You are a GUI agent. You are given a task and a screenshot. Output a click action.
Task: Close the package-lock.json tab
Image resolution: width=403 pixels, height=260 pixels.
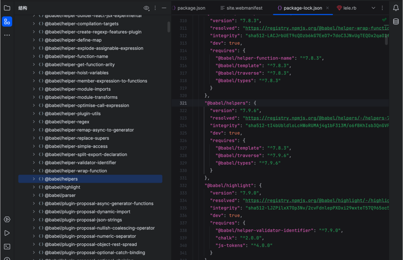coord(328,8)
